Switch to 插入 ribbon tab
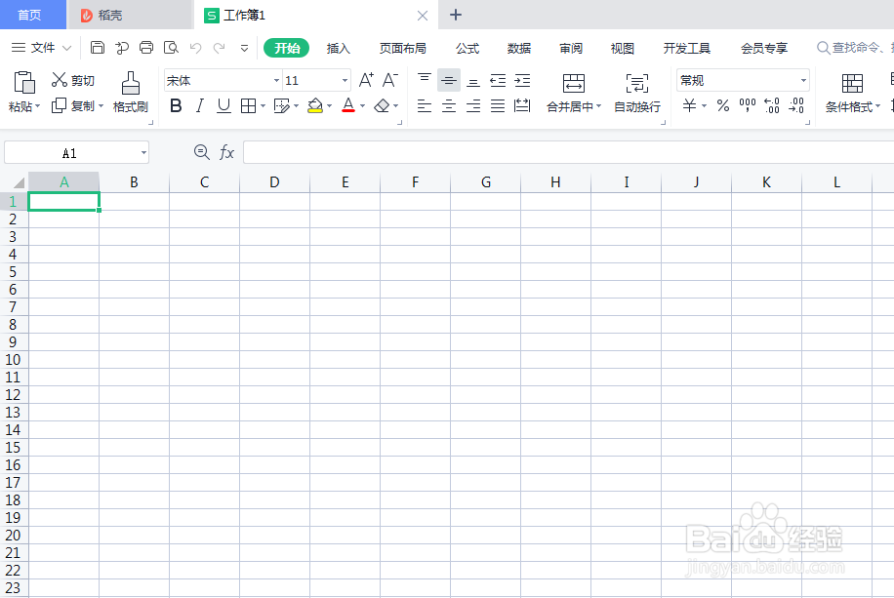The image size is (894, 598). pyautogui.click(x=338, y=49)
